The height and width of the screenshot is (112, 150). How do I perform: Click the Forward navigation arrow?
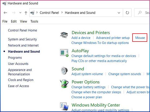coord(14,13)
